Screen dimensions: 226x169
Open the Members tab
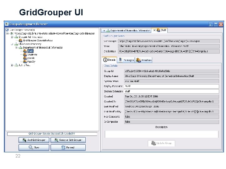click(x=144, y=60)
